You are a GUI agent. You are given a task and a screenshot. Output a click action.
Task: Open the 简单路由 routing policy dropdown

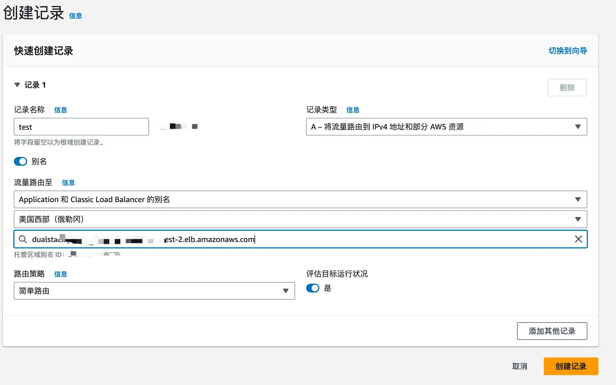coord(154,291)
